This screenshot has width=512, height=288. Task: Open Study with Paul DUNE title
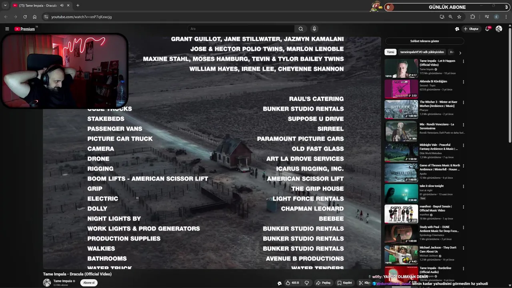(x=439, y=229)
